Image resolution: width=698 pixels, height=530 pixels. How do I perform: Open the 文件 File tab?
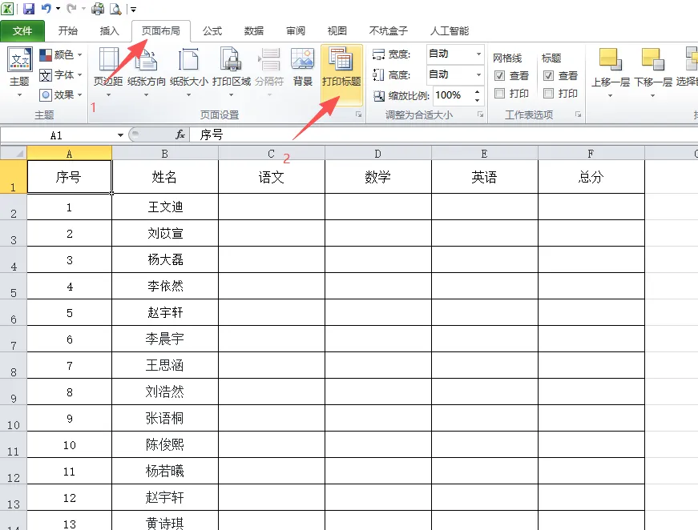tap(22, 30)
